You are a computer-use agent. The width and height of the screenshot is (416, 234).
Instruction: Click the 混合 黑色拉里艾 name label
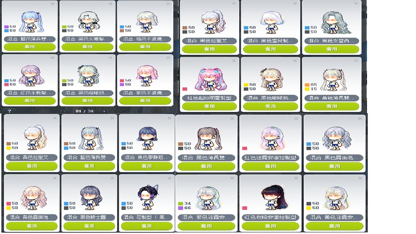(209, 41)
